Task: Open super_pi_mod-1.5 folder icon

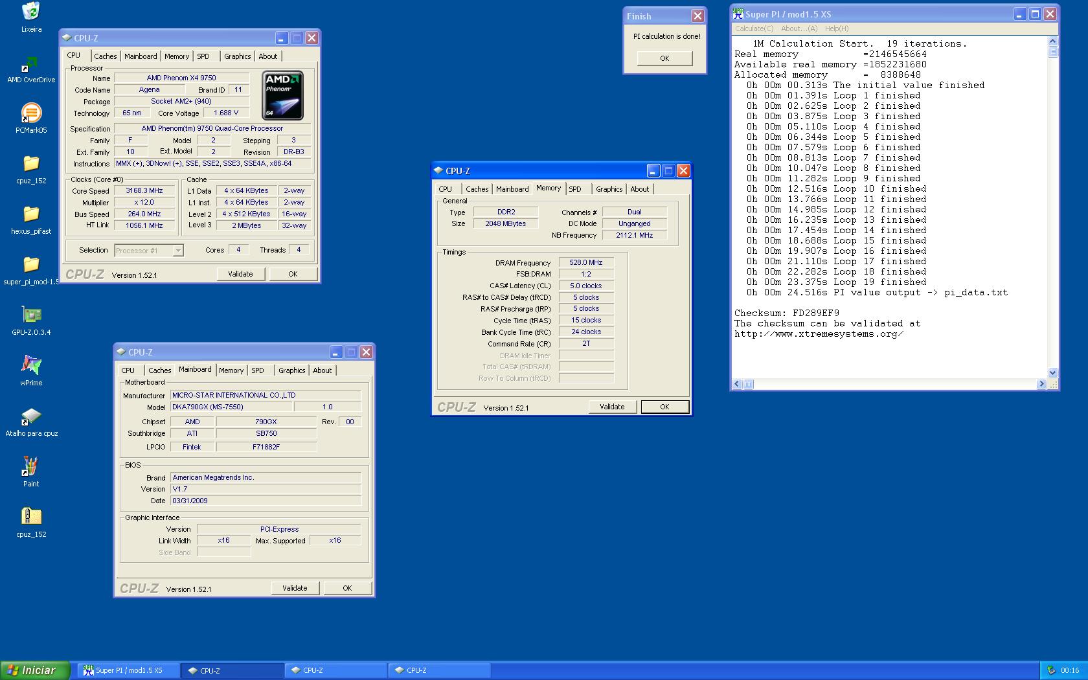Action: 31,264
